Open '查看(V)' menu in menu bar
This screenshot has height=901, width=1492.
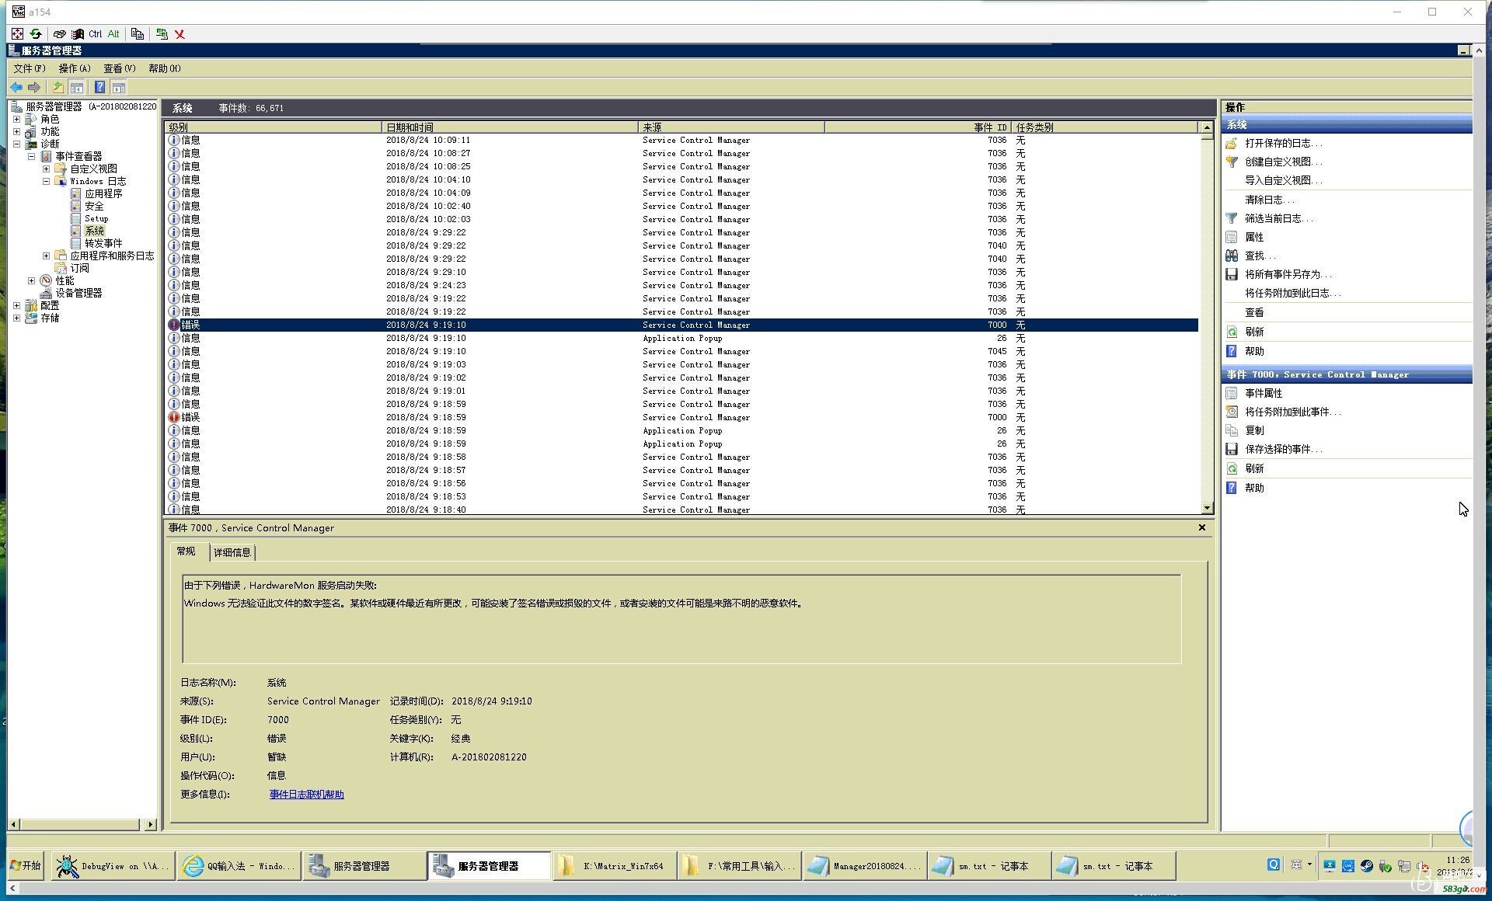(118, 67)
